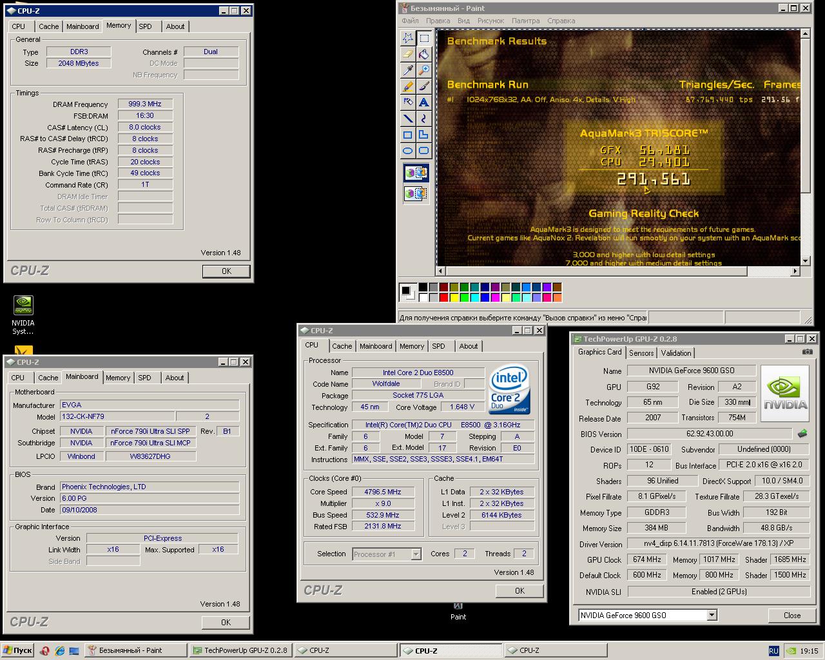Viewport: 825px width, 660px height.
Task: Click the RU language indicator in tray
Action: [773, 651]
